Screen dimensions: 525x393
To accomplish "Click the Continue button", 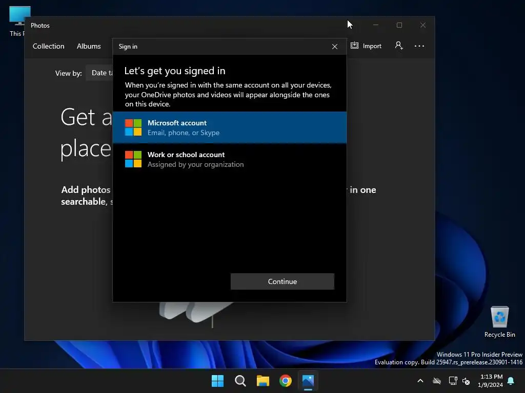I will pyautogui.click(x=282, y=281).
